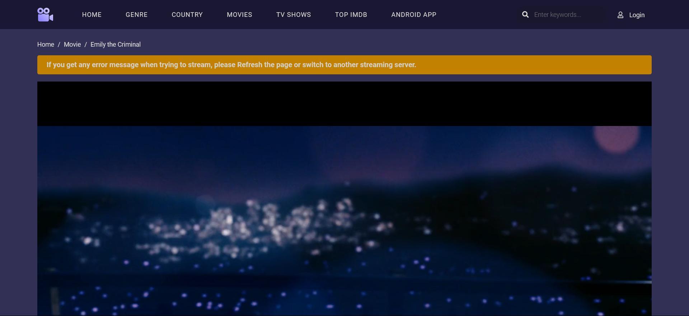
Task: Open ANDROID APP page
Action: (x=414, y=15)
